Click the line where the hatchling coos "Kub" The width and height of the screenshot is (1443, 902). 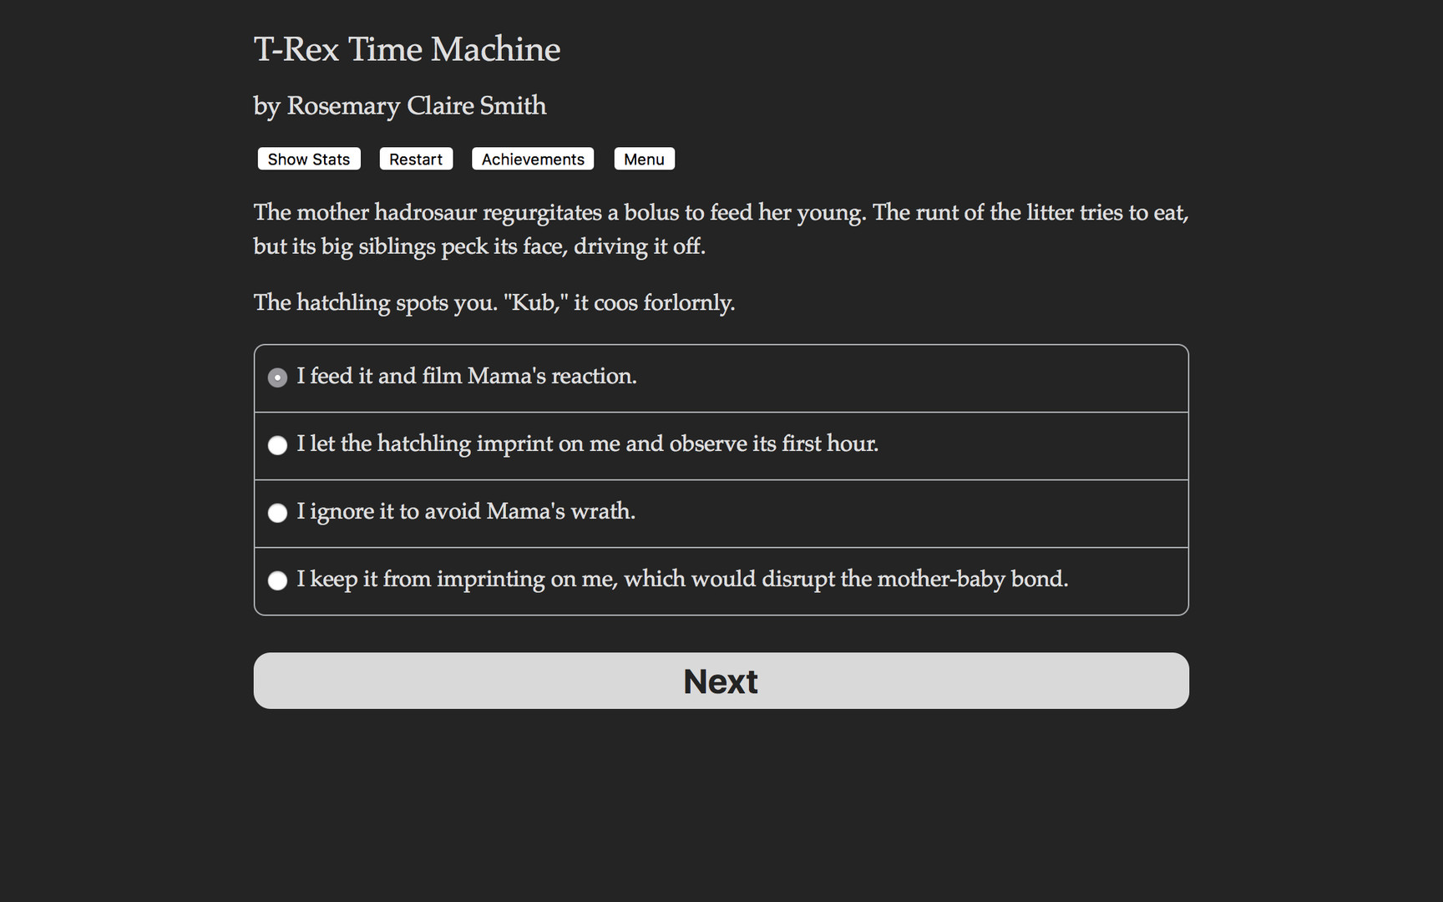point(494,302)
